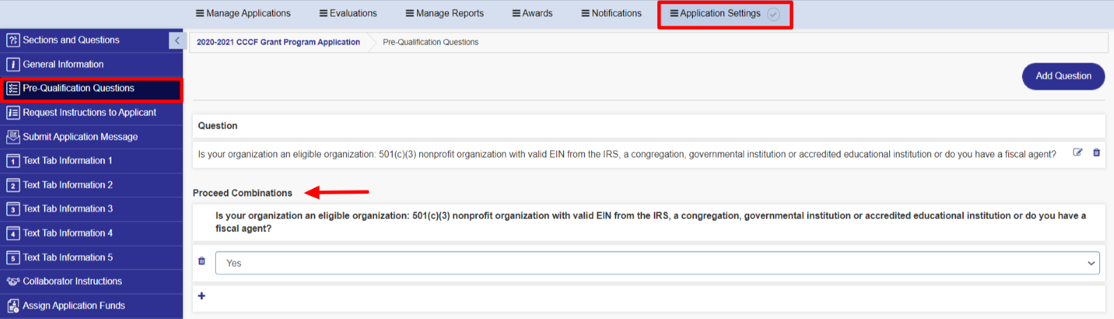
Task: Click the General Information icon in sidebar
Action: click(13, 65)
